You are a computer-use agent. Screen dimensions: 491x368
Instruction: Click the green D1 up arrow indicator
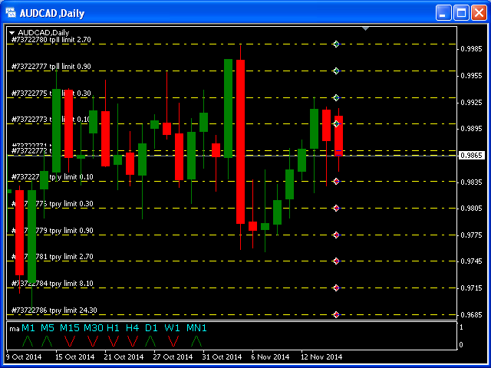(150, 340)
